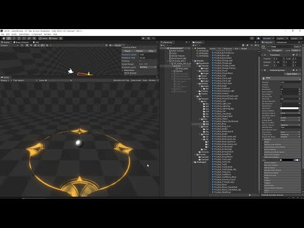Toggle Mute Audio in Game view

[x=136, y=80]
